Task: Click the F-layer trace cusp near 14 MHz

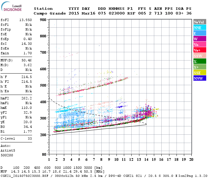Action: pos(146,117)
